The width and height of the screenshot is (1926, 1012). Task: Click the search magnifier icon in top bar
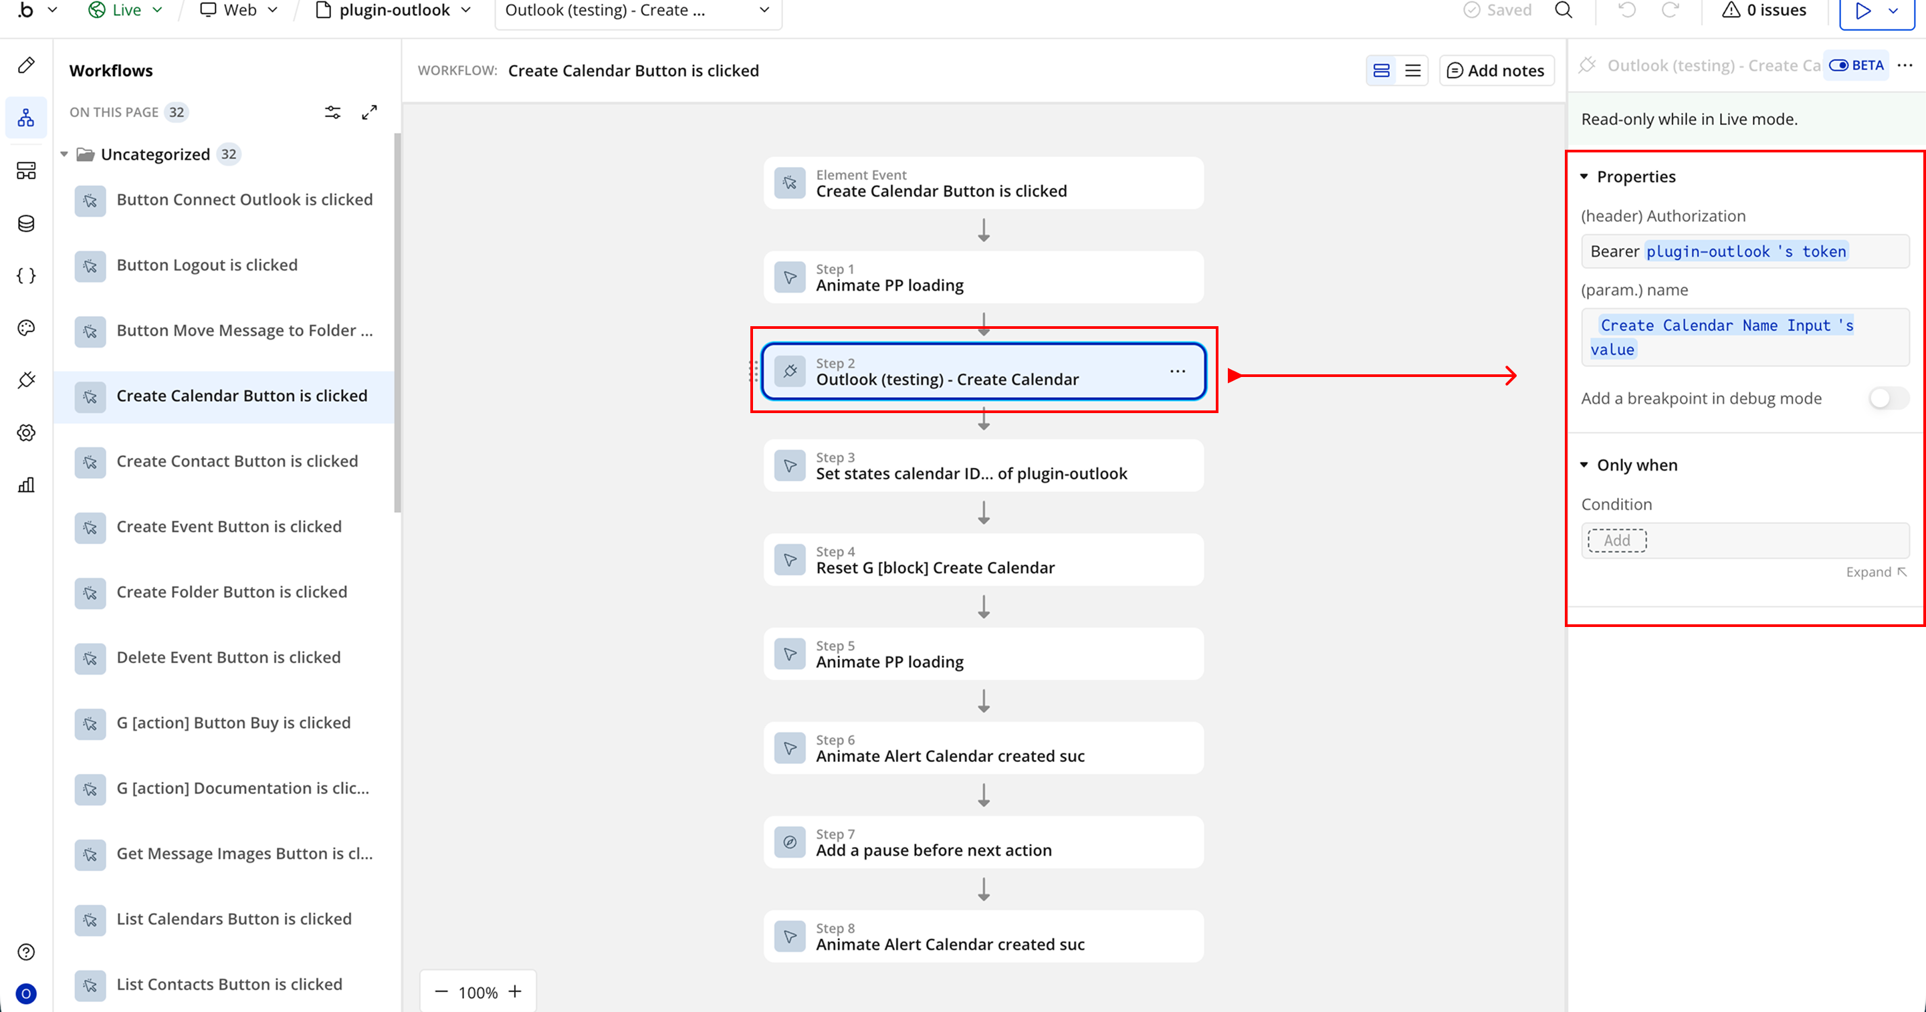pyautogui.click(x=1564, y=11)
